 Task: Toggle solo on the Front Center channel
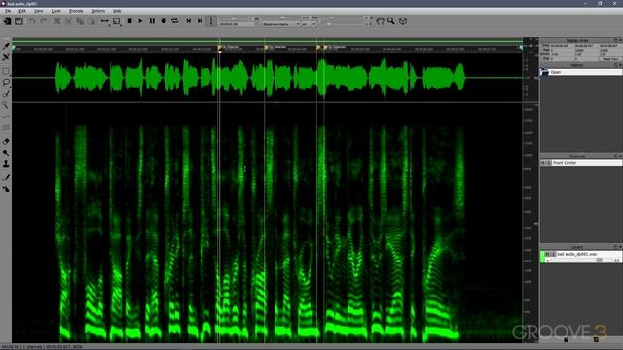[548, 163]
